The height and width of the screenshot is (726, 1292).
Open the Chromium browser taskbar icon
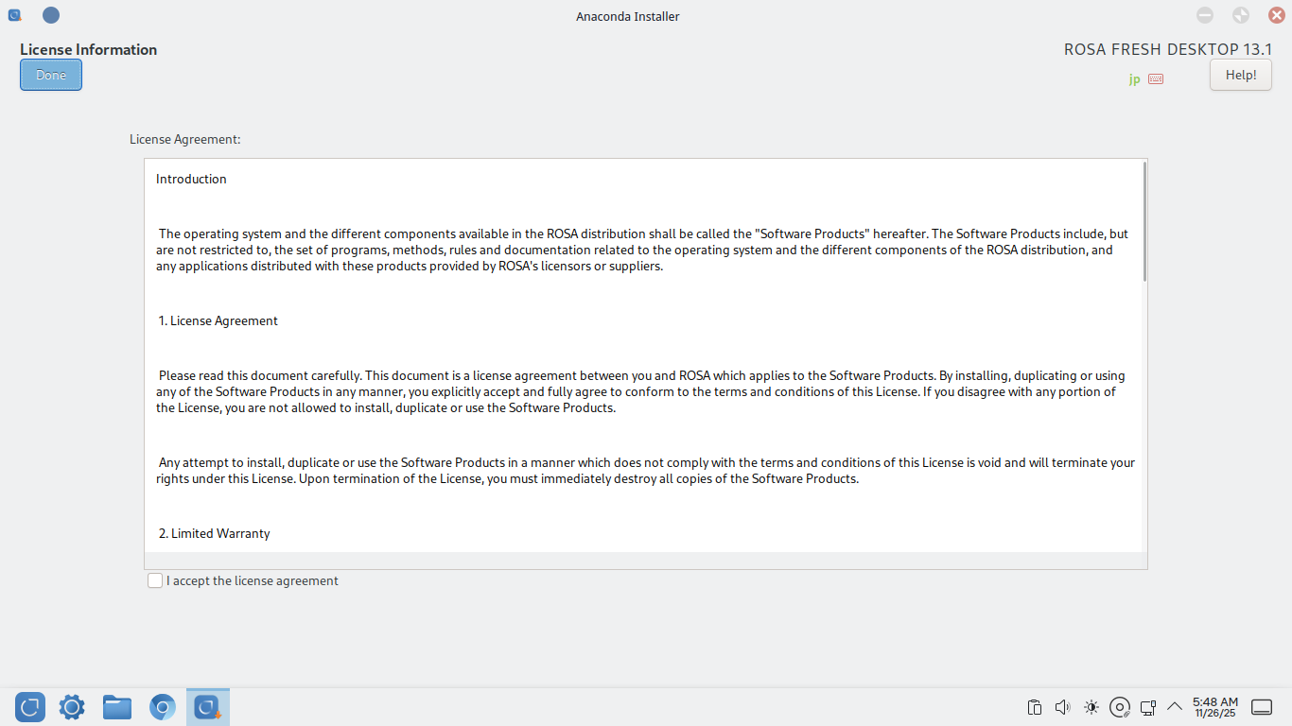tap(163, 707)
